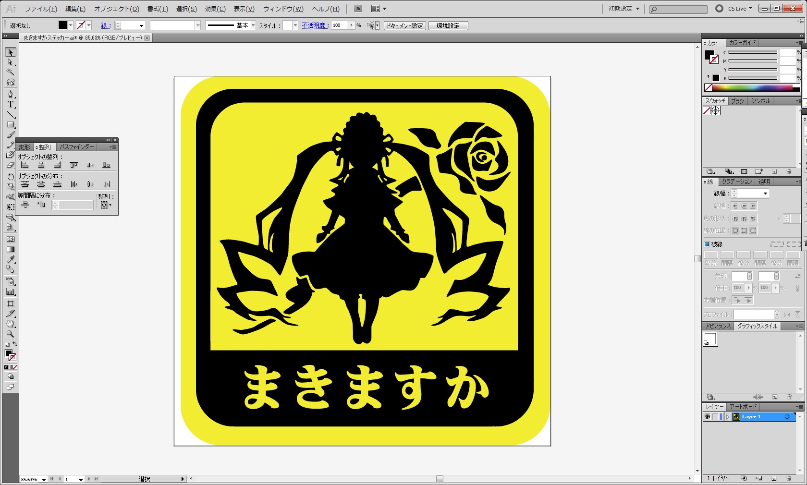Viewport: 807px width, 485px height.
Task: Select the Type tool
Action: pos(10,104)
